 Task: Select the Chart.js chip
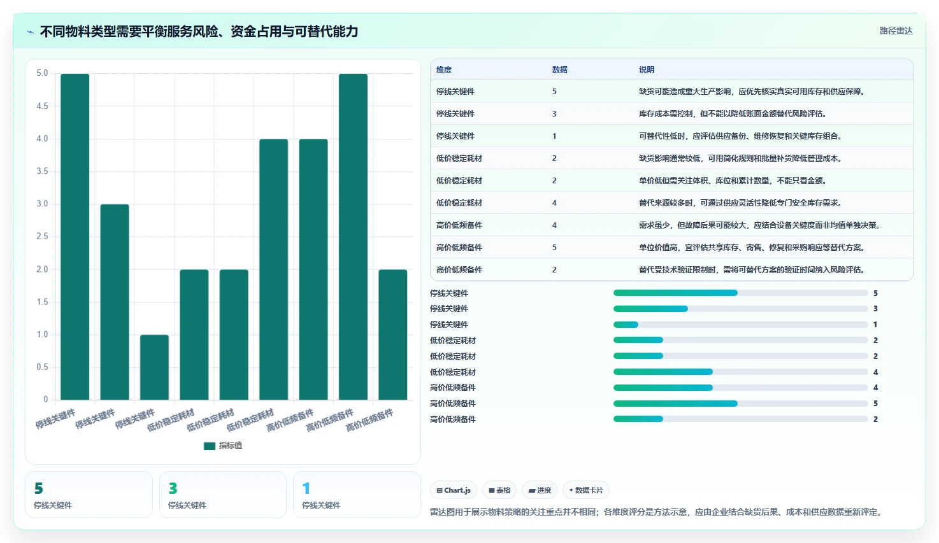click(454, 490)
